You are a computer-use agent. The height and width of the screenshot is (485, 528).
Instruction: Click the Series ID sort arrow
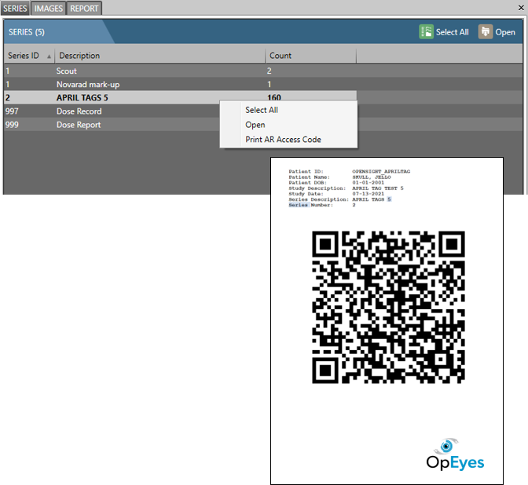[49, 57]
